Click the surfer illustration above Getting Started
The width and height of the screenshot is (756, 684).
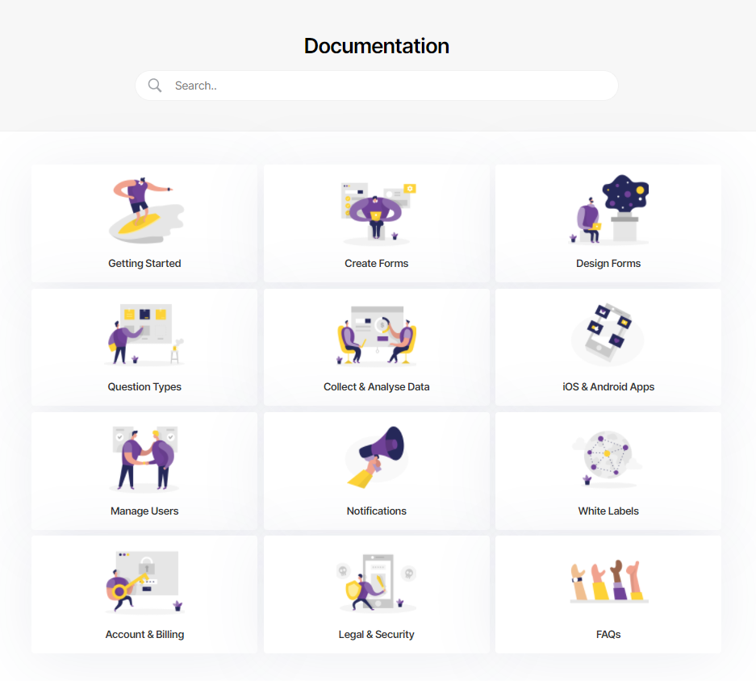point(144,209)
